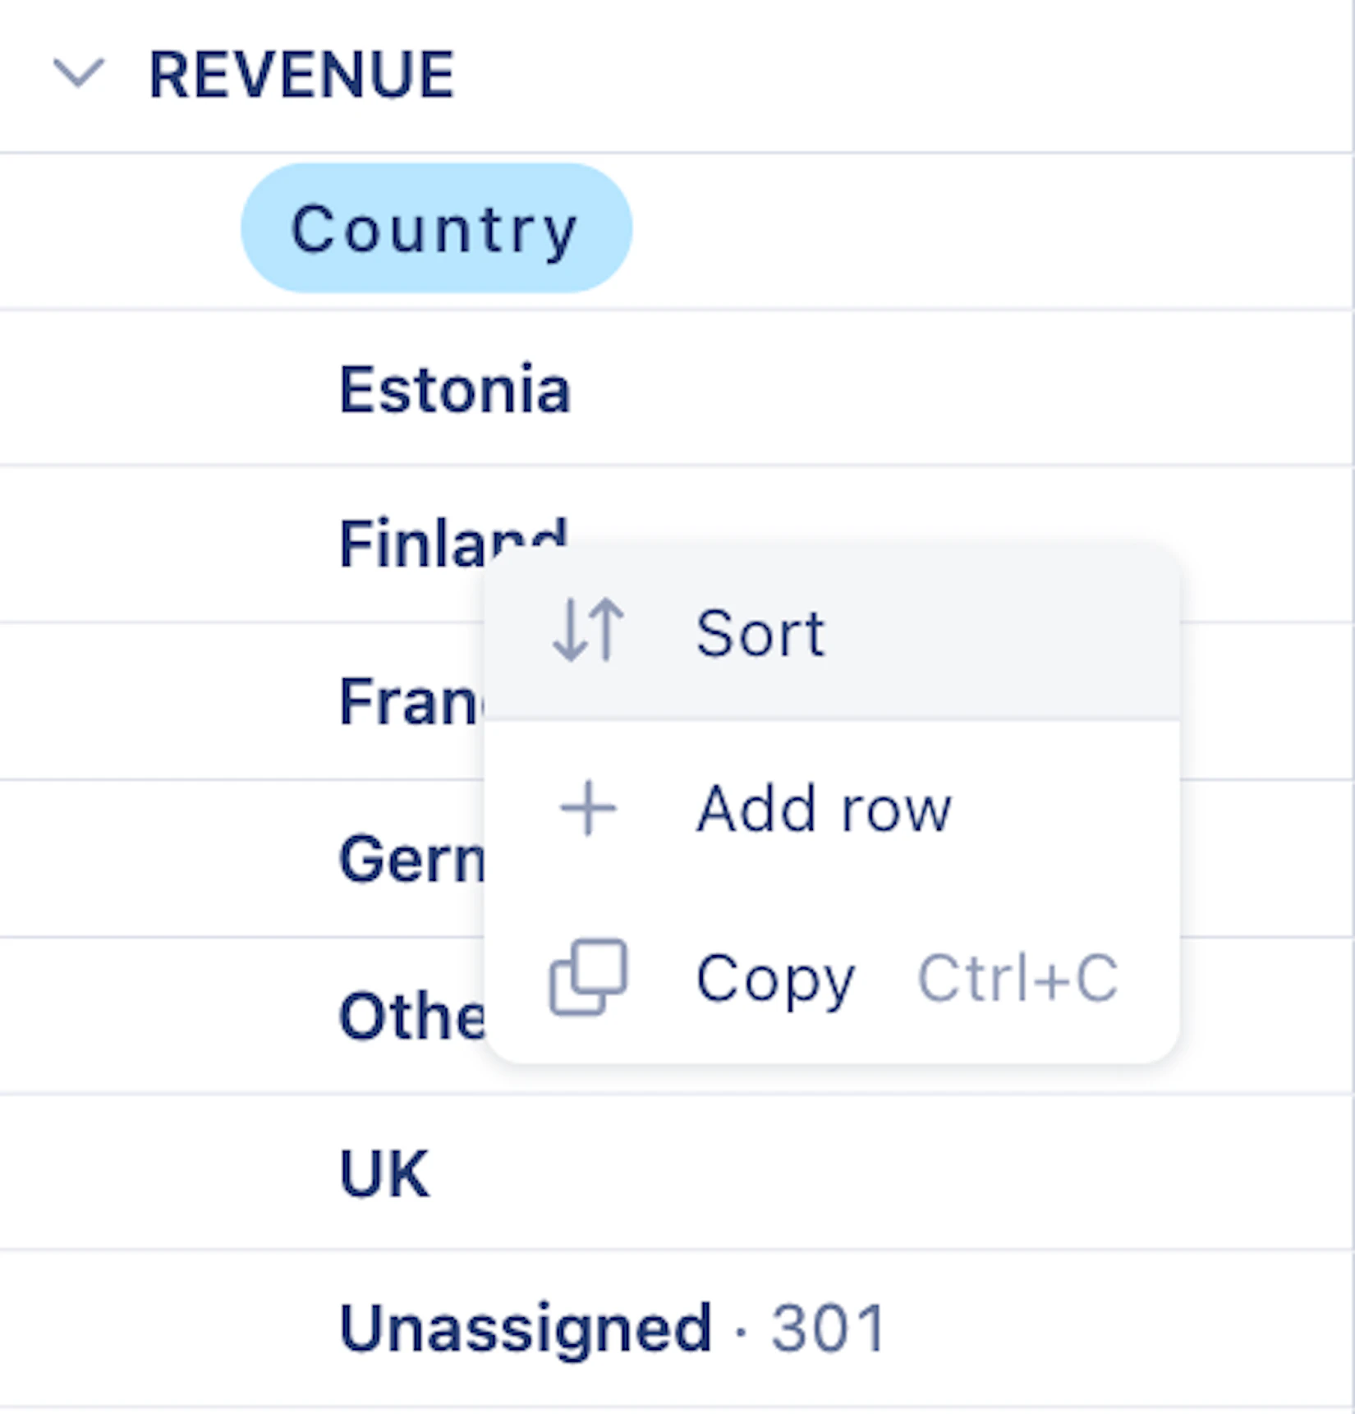
Task: Click the France row label
Action: click(x=408, y=702)
